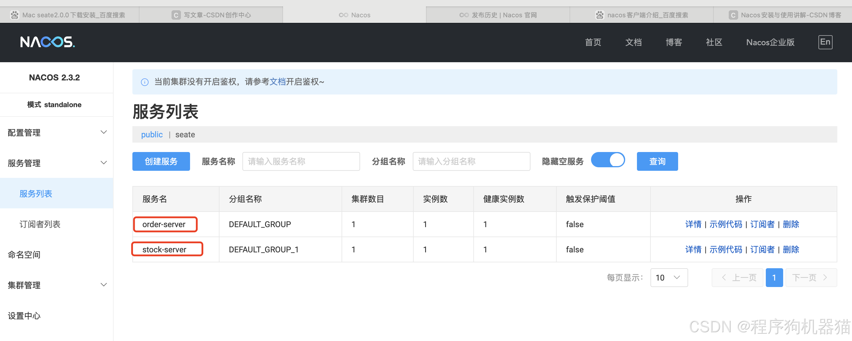
Task: Switch language with the En icon
Action: (x=825, y=42)
